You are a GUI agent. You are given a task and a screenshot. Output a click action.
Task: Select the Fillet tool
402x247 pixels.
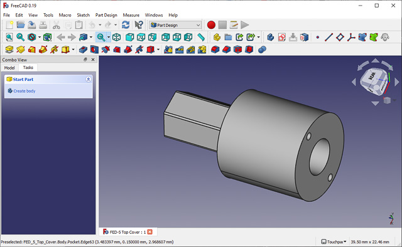(x=215, y=50)
